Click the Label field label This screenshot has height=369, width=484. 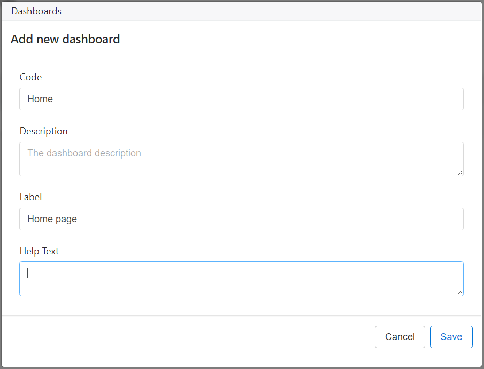point(30,197)
